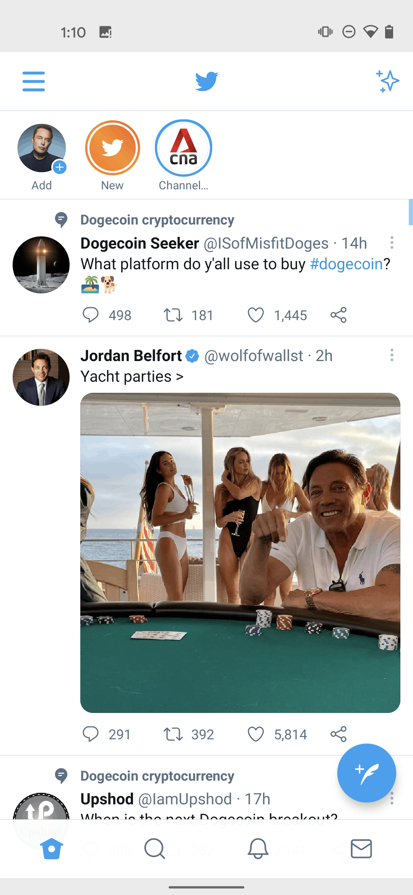Tap the sparkle top tweets icon

click(x=388, y=81)
